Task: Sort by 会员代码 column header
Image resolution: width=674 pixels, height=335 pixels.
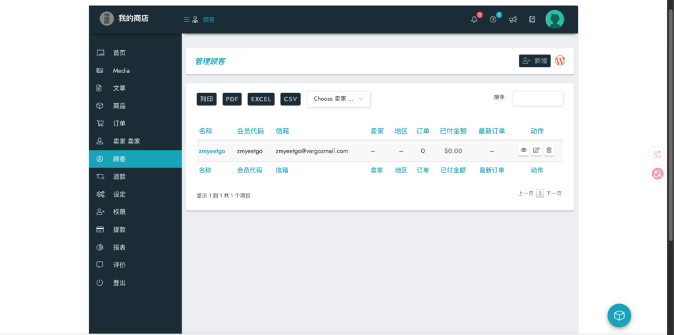Action: tap(250, 131)
